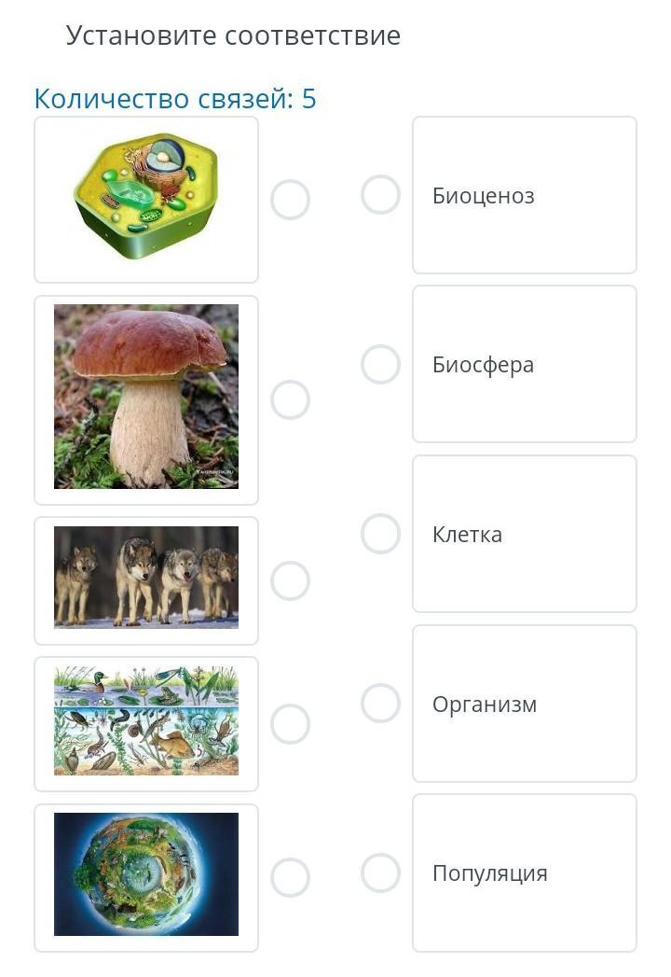Select the connector circle beside the pond illustration

tap(290, 724)
